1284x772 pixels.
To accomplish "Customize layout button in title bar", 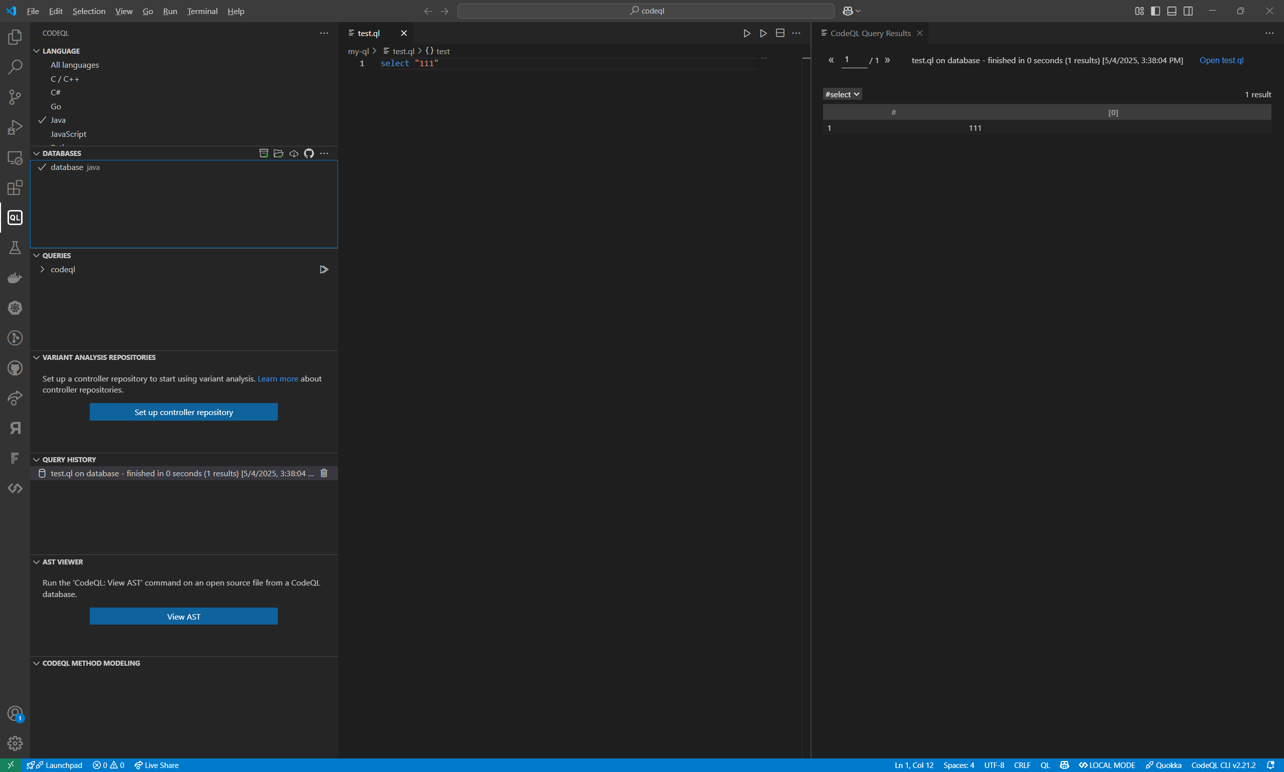I will coord(1140,11).
